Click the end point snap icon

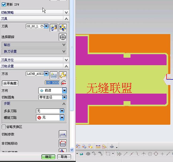point(125,154)
